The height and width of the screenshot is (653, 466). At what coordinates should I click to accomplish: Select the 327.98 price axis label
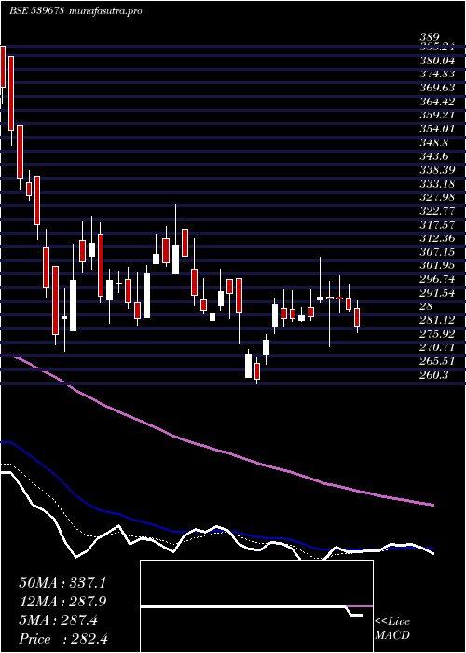[x=437, y=198]
